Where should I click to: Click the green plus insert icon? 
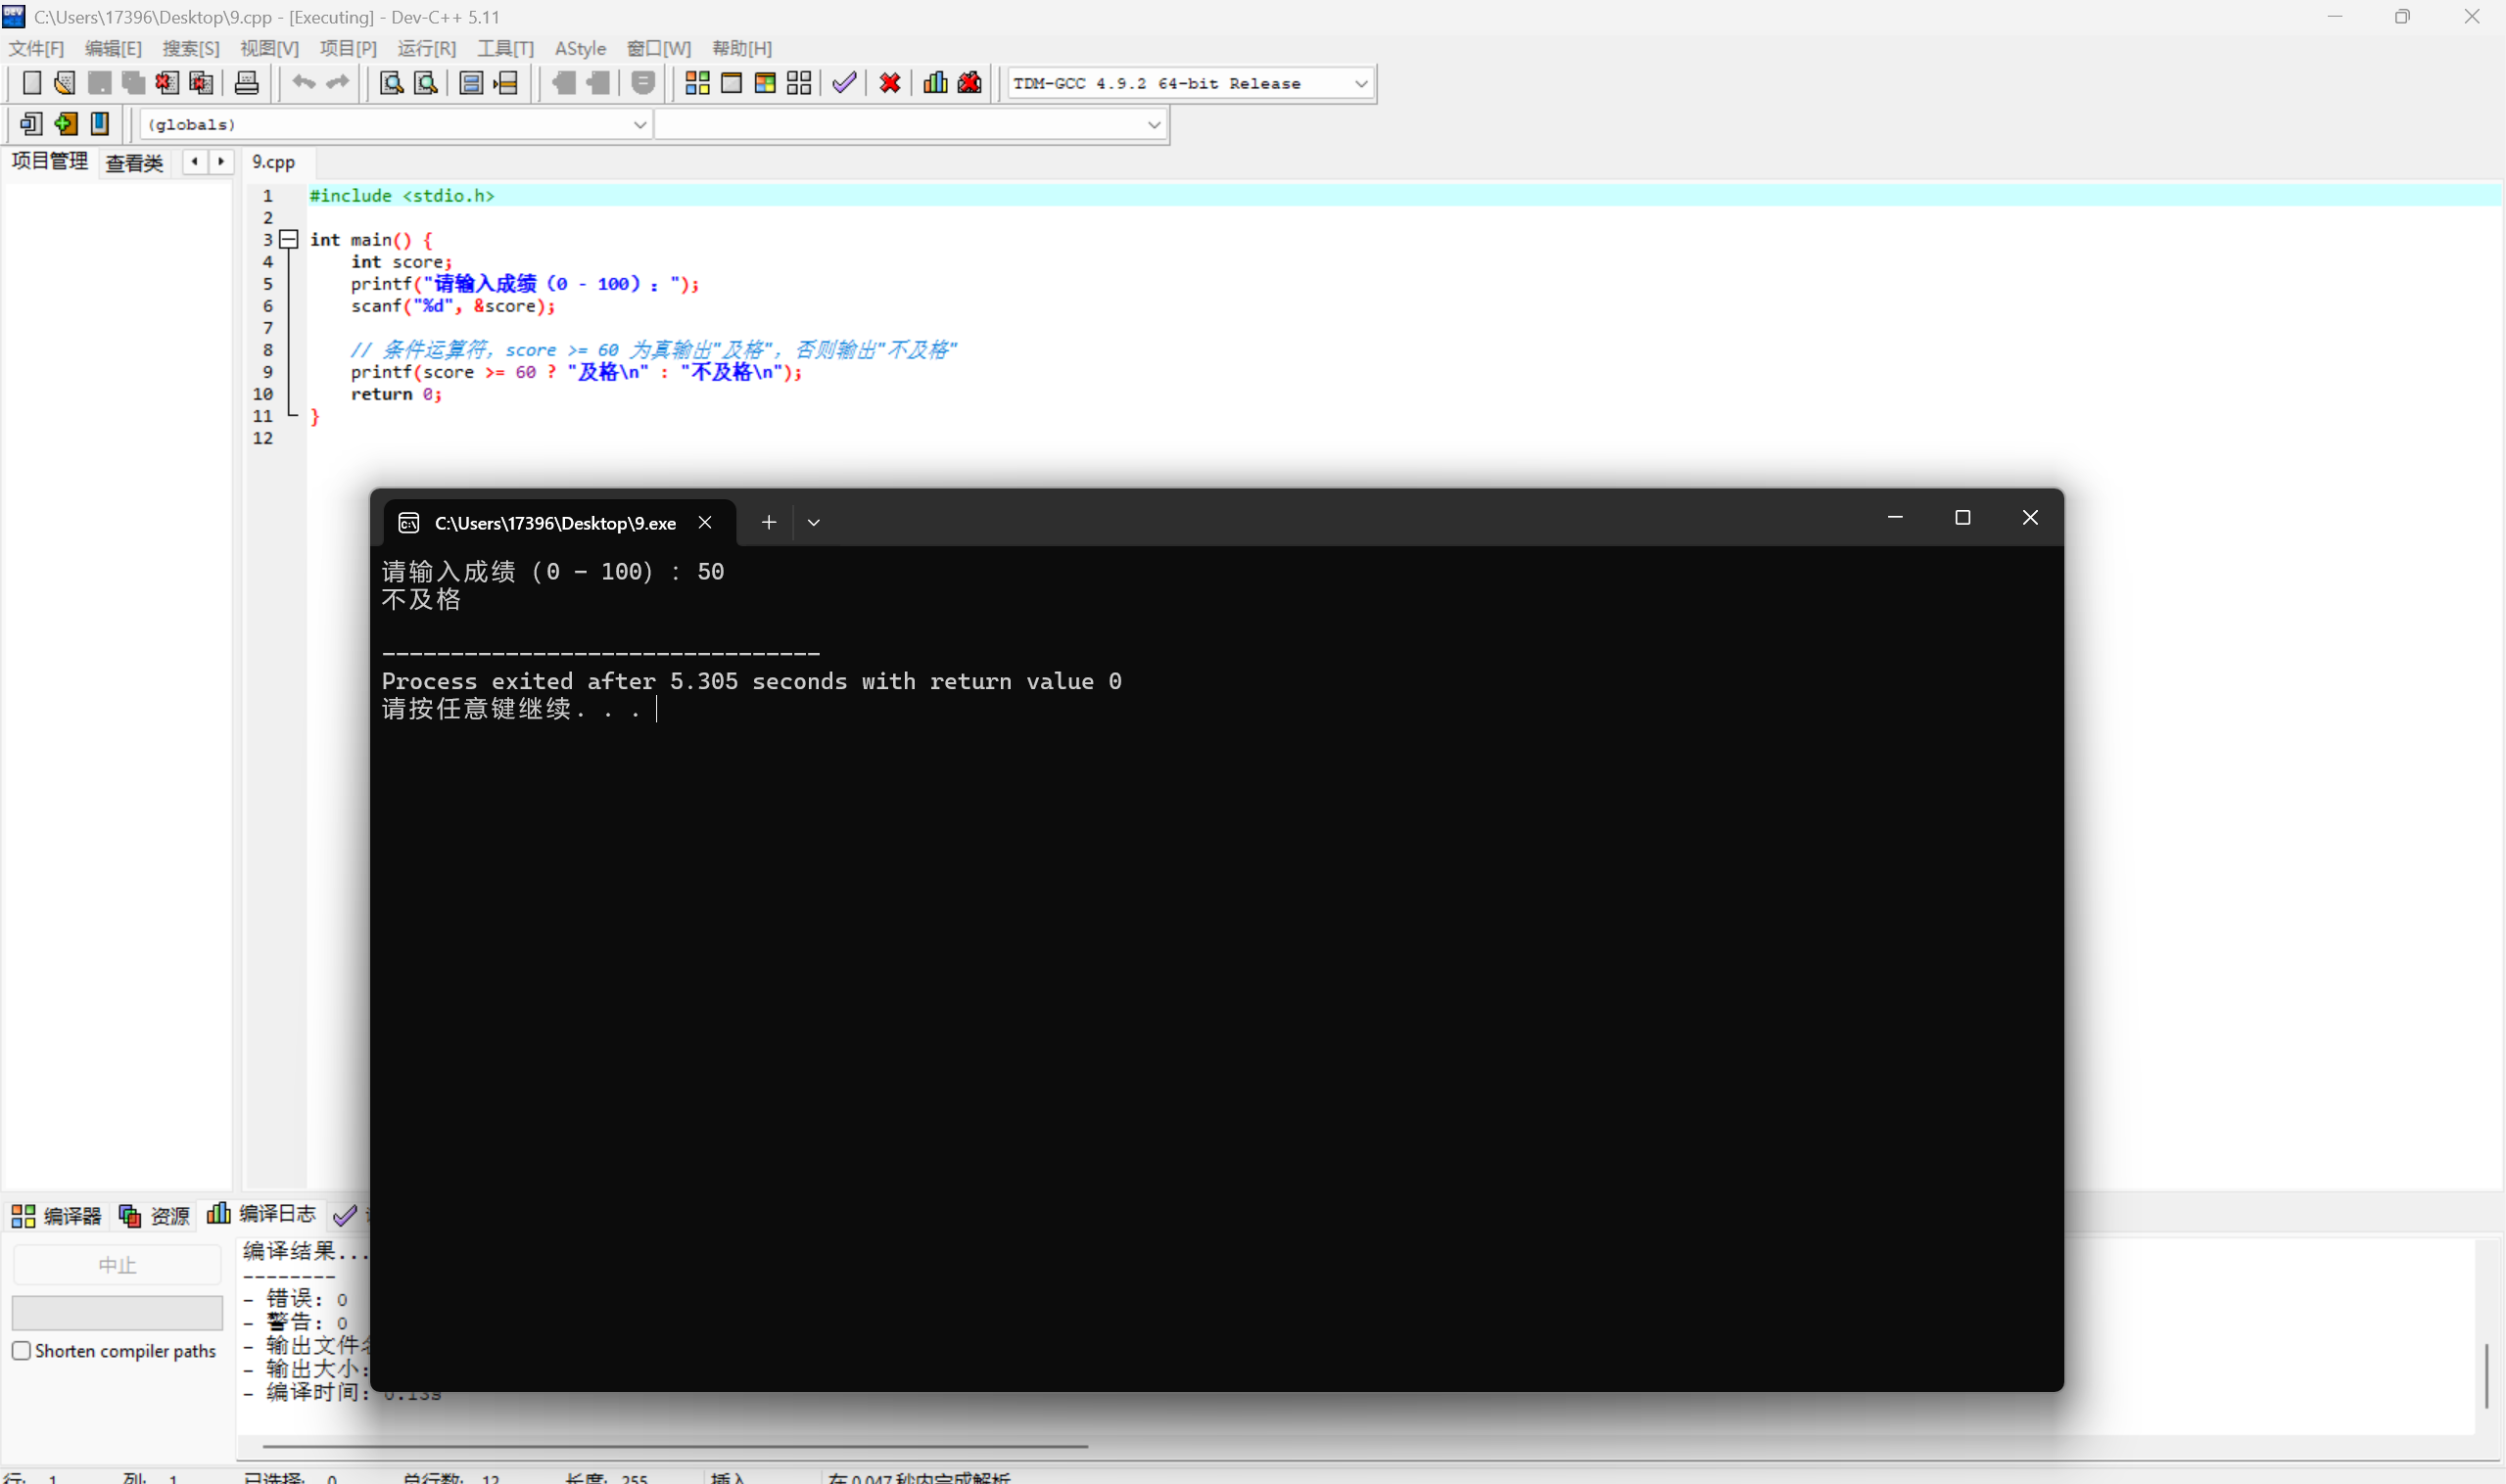point(66,124)
